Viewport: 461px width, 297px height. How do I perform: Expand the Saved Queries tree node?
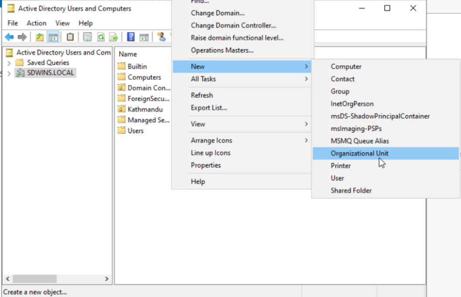(9, 63)
